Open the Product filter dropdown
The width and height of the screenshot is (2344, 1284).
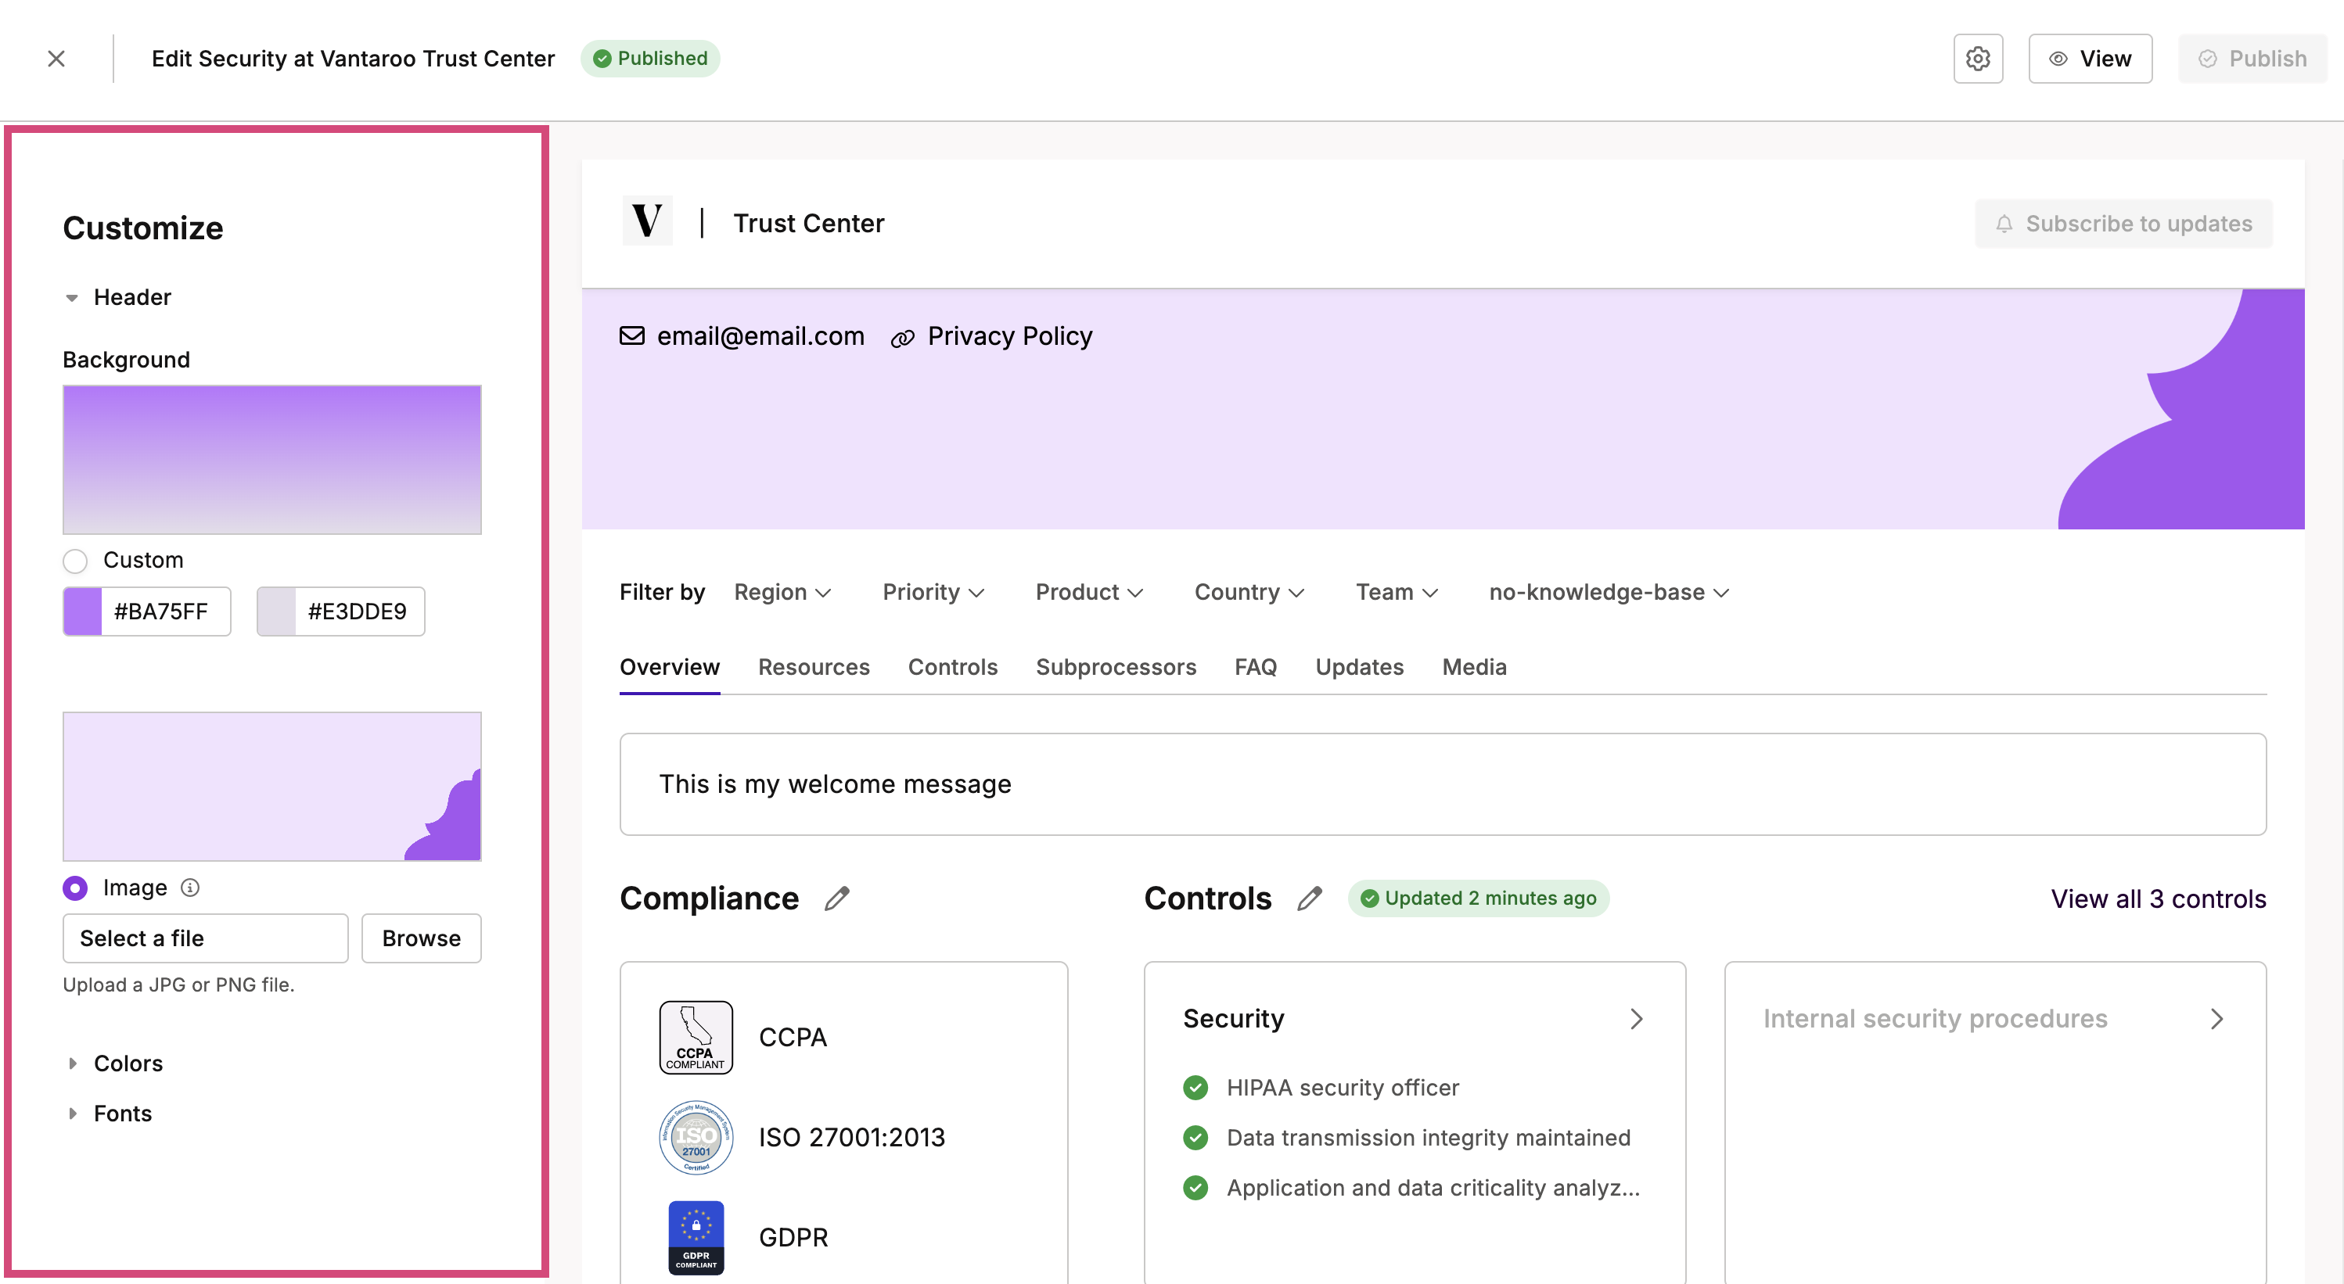click(x=1088, y=592)
